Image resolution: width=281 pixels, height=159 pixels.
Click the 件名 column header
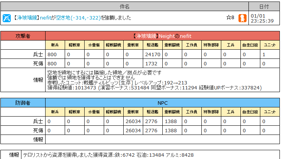point(124,6)
